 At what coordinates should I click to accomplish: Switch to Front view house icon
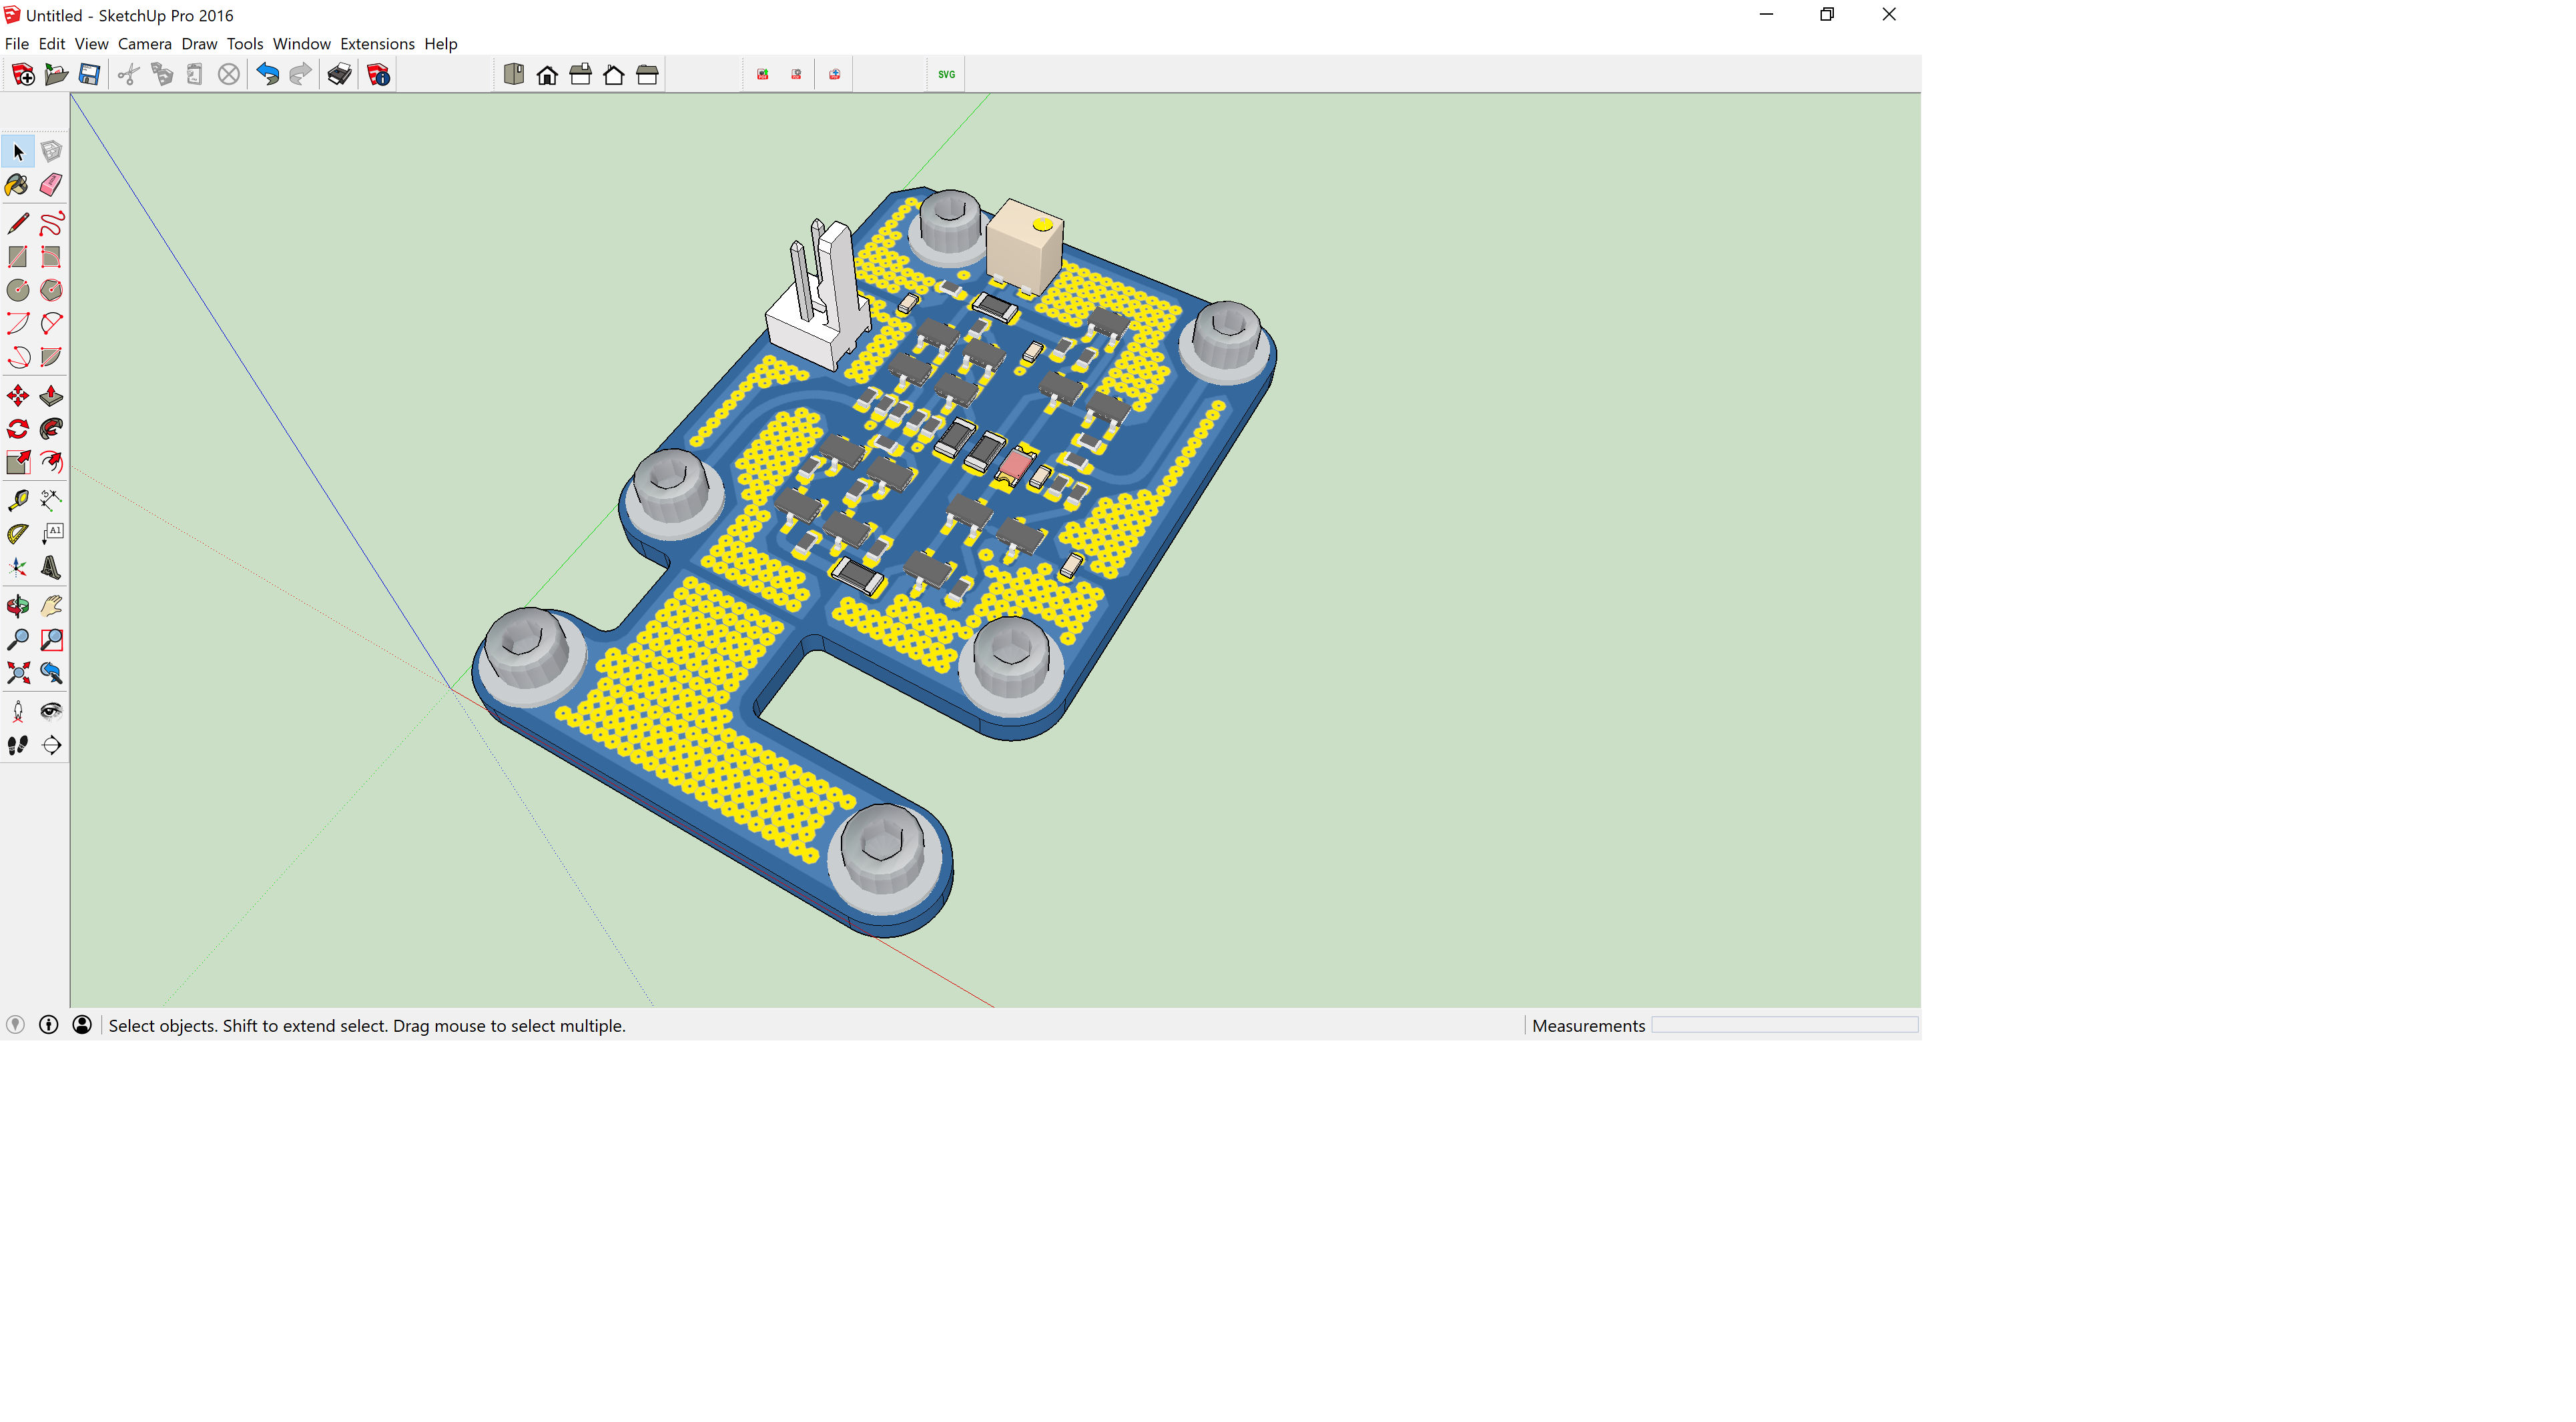pos(547,75)
